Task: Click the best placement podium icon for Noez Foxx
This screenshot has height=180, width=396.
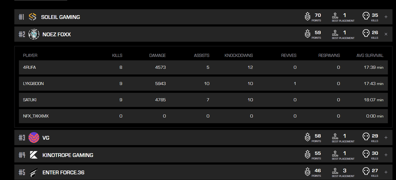Action: pos(335,33)
